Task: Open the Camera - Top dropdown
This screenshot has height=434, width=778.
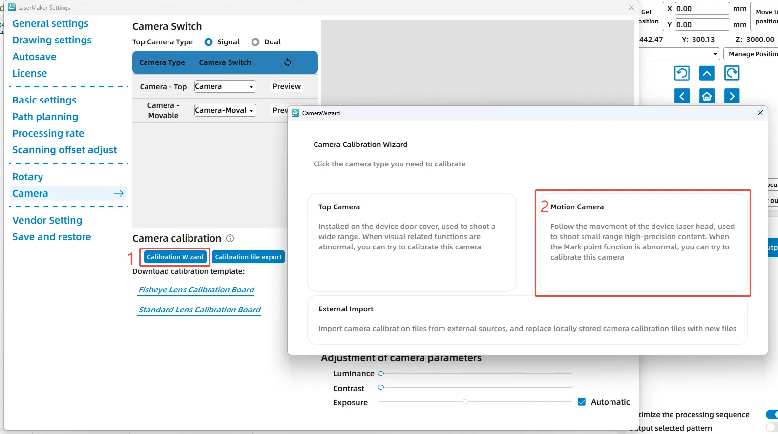Action: pos(225,86)
